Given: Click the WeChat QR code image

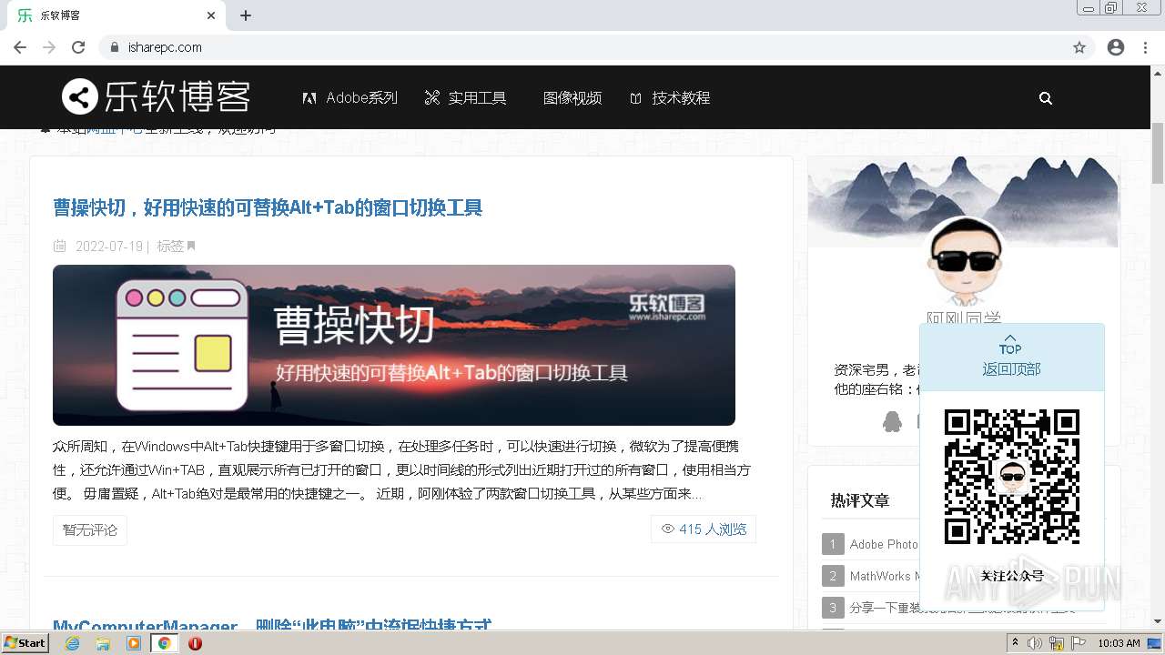Looking at the screenshot, I should [1011, 477].
